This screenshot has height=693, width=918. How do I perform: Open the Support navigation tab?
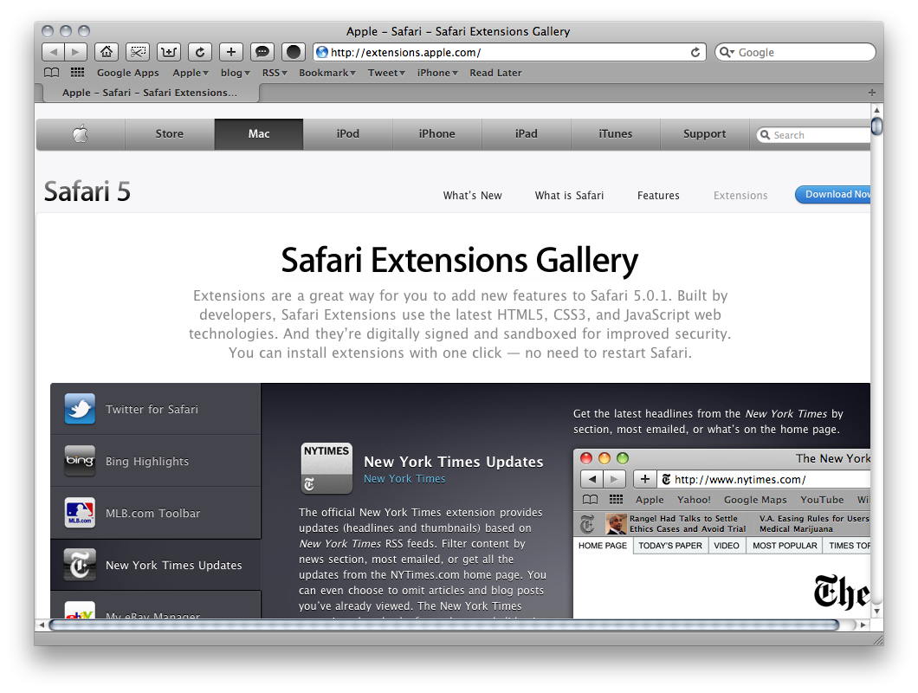click(x=704, y=134)
